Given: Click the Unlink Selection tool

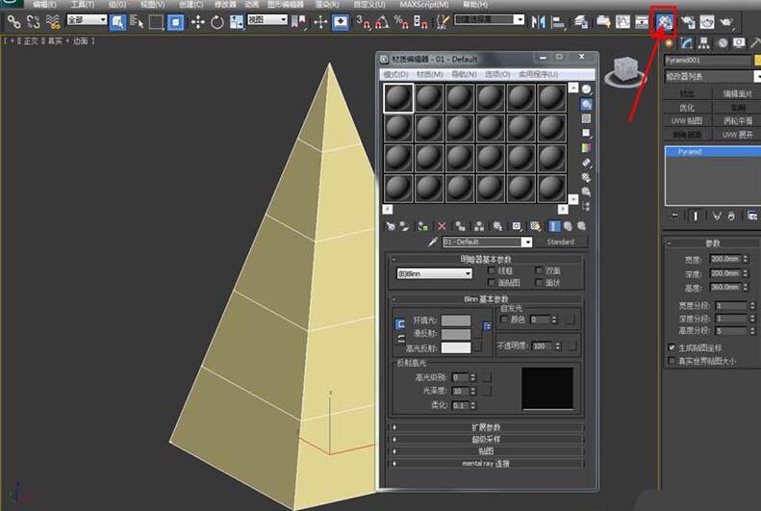Looking at the screenshot, I should click(33, 22).
